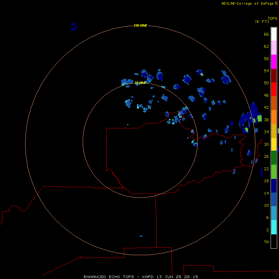Click the 20:15 time stamp

click(191, 277)
